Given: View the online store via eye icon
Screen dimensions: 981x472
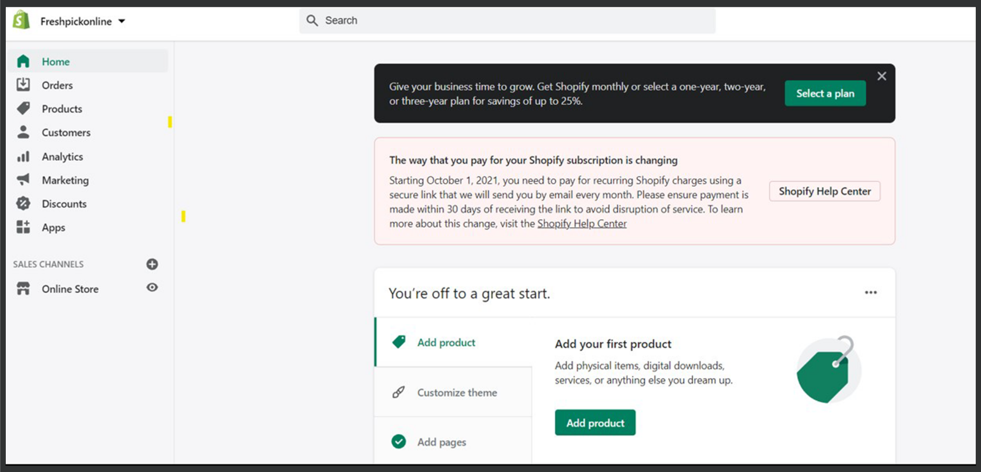Looking at the screenshot, I should click(x=152, y=287).
